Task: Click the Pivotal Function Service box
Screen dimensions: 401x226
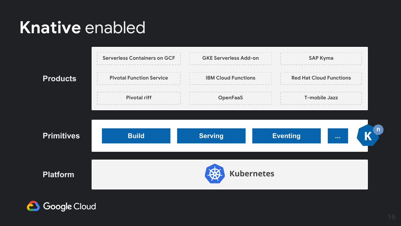Action: click(139, 78)
